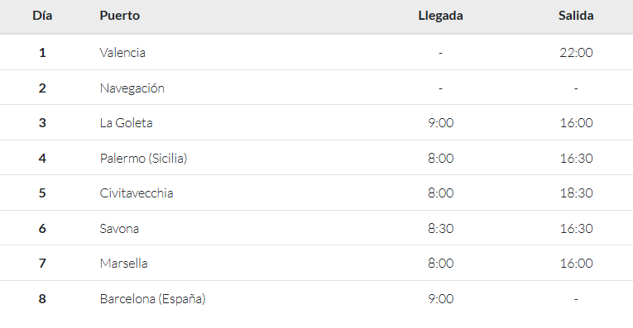The width and height of the screenshot is (633, 328).
Task: Click day number 8 cell
Action: pyautogui.click(x=42, y=298)
